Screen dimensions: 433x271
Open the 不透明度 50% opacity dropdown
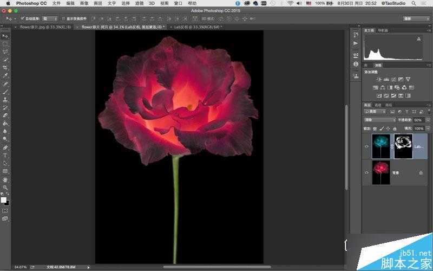click(418, 120)
